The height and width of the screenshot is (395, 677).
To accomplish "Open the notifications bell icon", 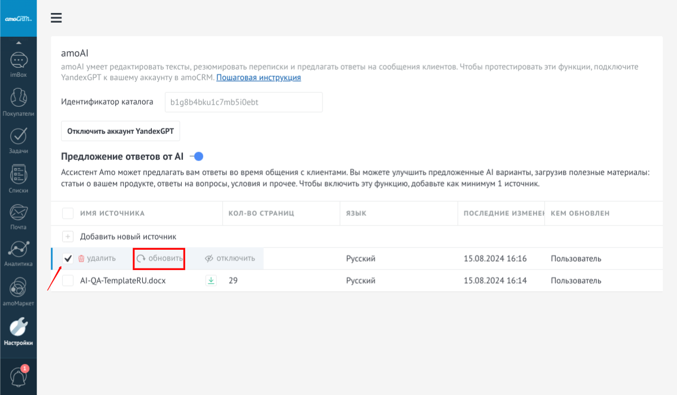I will (x=19, y=377).
